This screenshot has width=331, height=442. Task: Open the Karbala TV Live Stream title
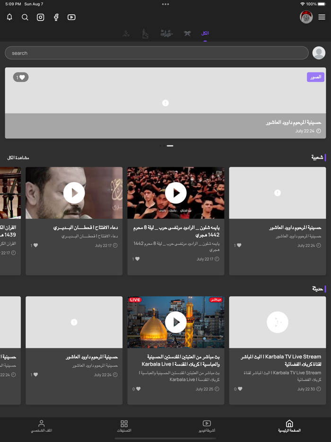pyautogui.click(x=281, y=360)
